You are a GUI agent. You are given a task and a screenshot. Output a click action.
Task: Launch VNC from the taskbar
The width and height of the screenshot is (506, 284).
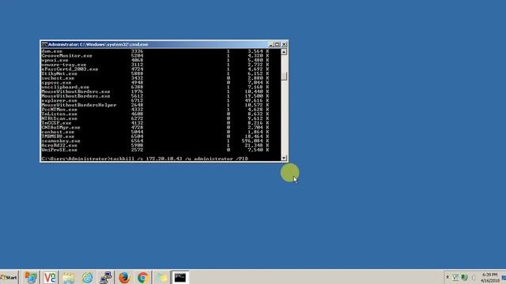click(50, 278)
